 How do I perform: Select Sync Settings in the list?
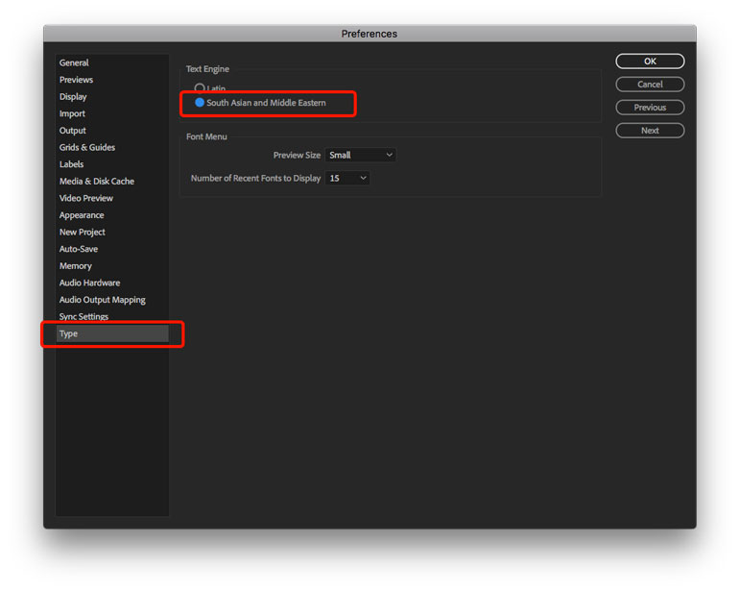coord(83,317)
